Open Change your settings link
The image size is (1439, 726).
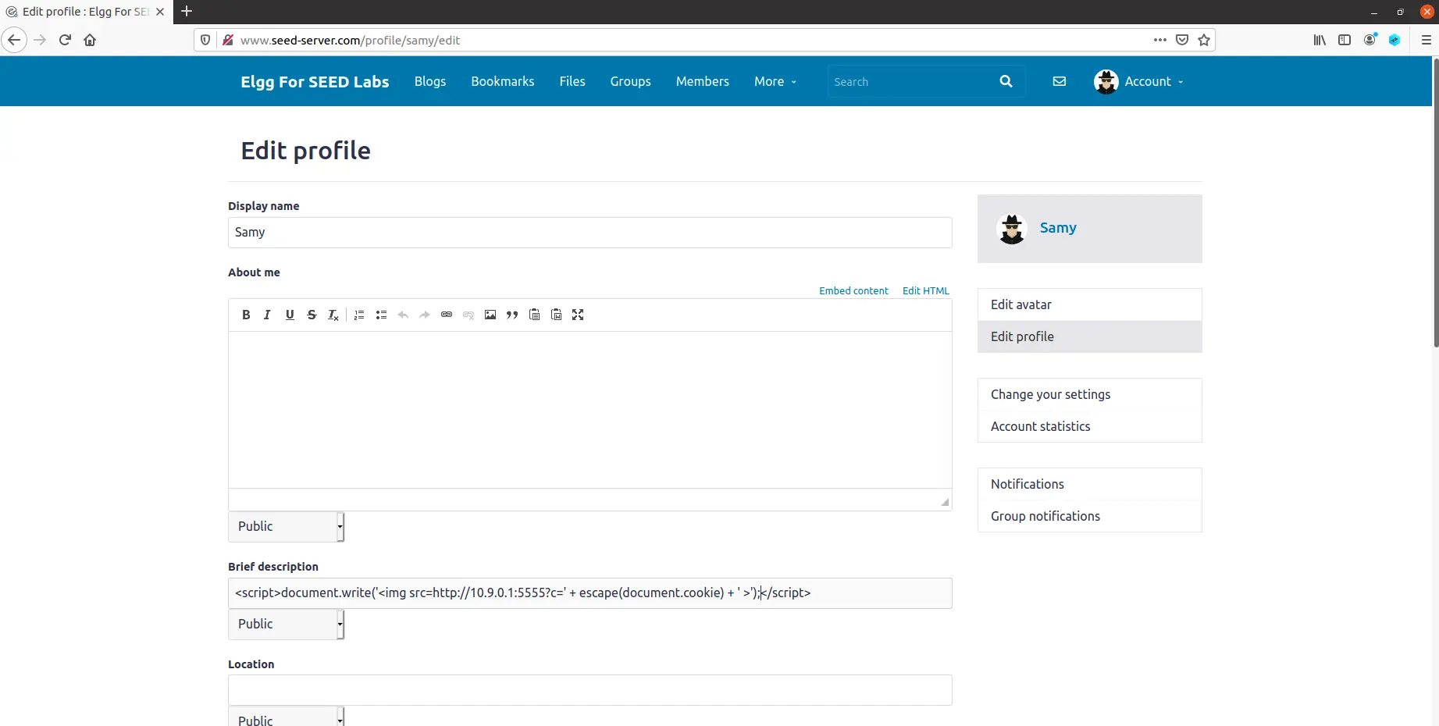[1089, 394]
